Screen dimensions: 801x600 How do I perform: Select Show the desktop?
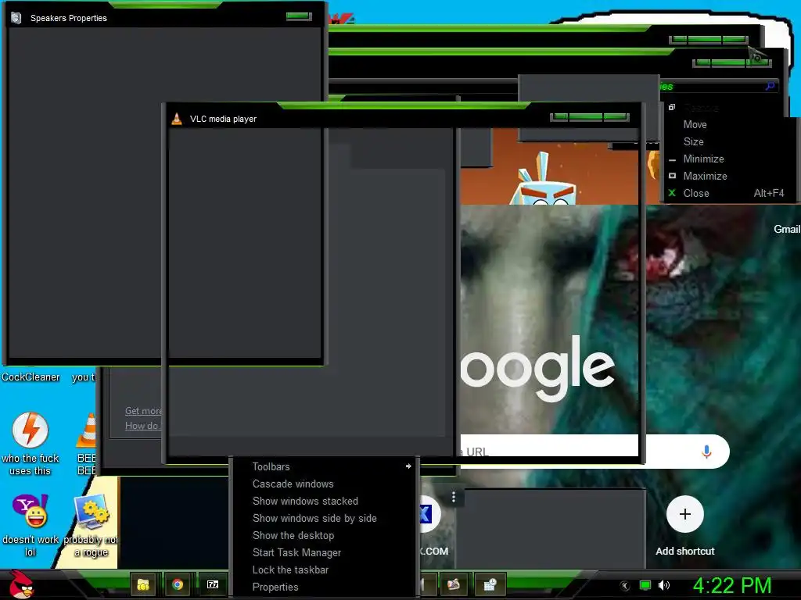coord(325,535)
